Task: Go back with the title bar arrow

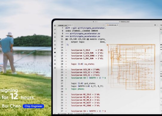Action: coord(93,22)
